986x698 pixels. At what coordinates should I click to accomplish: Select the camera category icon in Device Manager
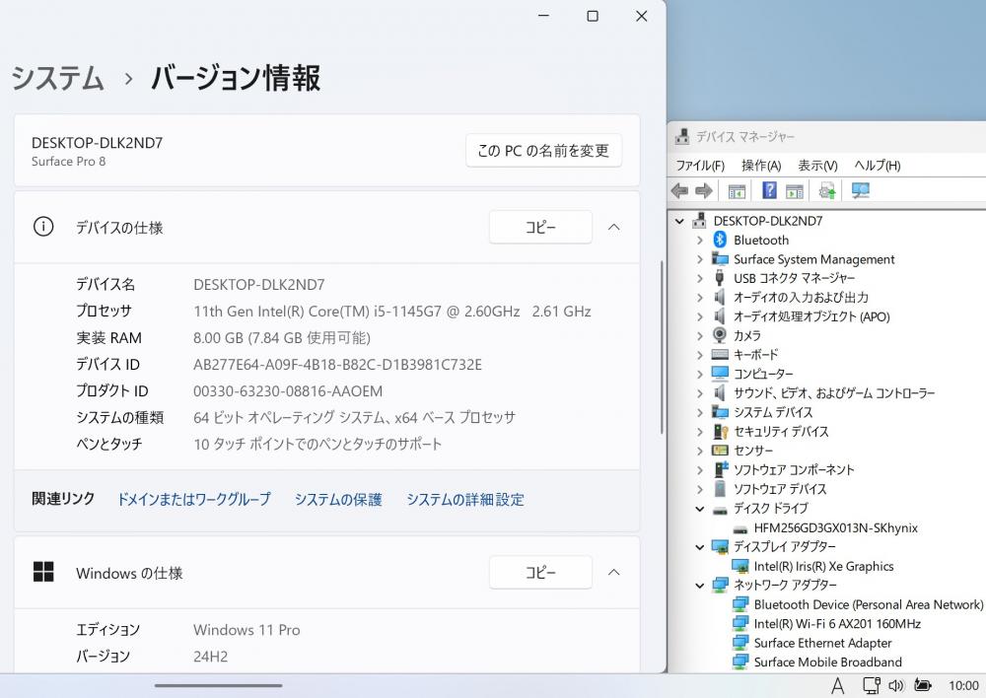(x=720, y=335)
